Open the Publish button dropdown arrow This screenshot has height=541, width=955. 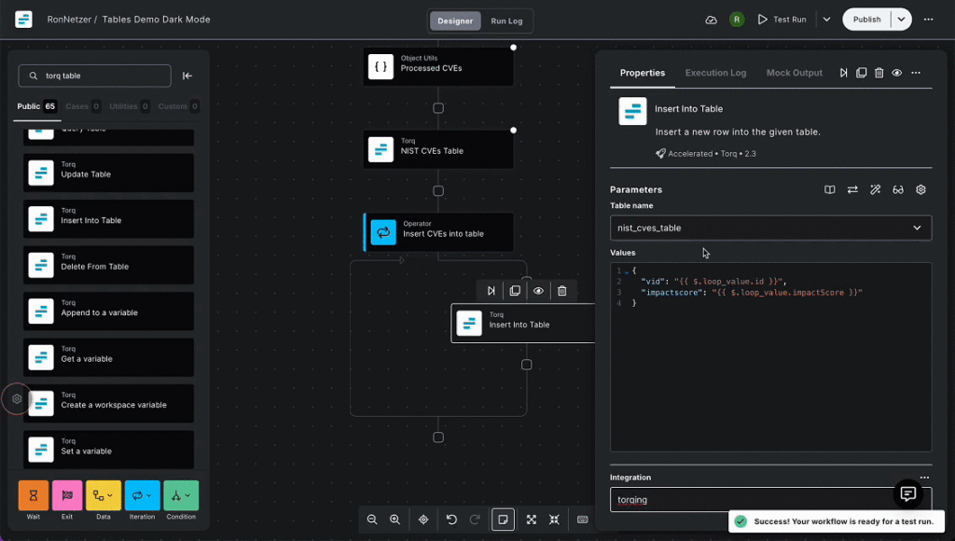pyautogui.click(x=901, y=20)
